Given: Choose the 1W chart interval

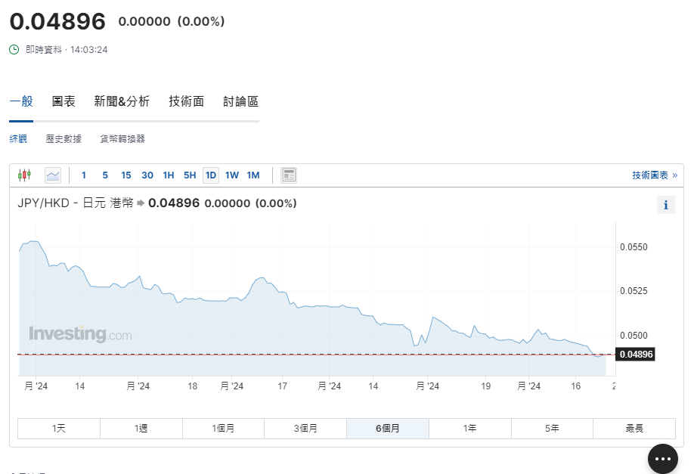Looking at the screenshot, I should [x=232, y=175].
